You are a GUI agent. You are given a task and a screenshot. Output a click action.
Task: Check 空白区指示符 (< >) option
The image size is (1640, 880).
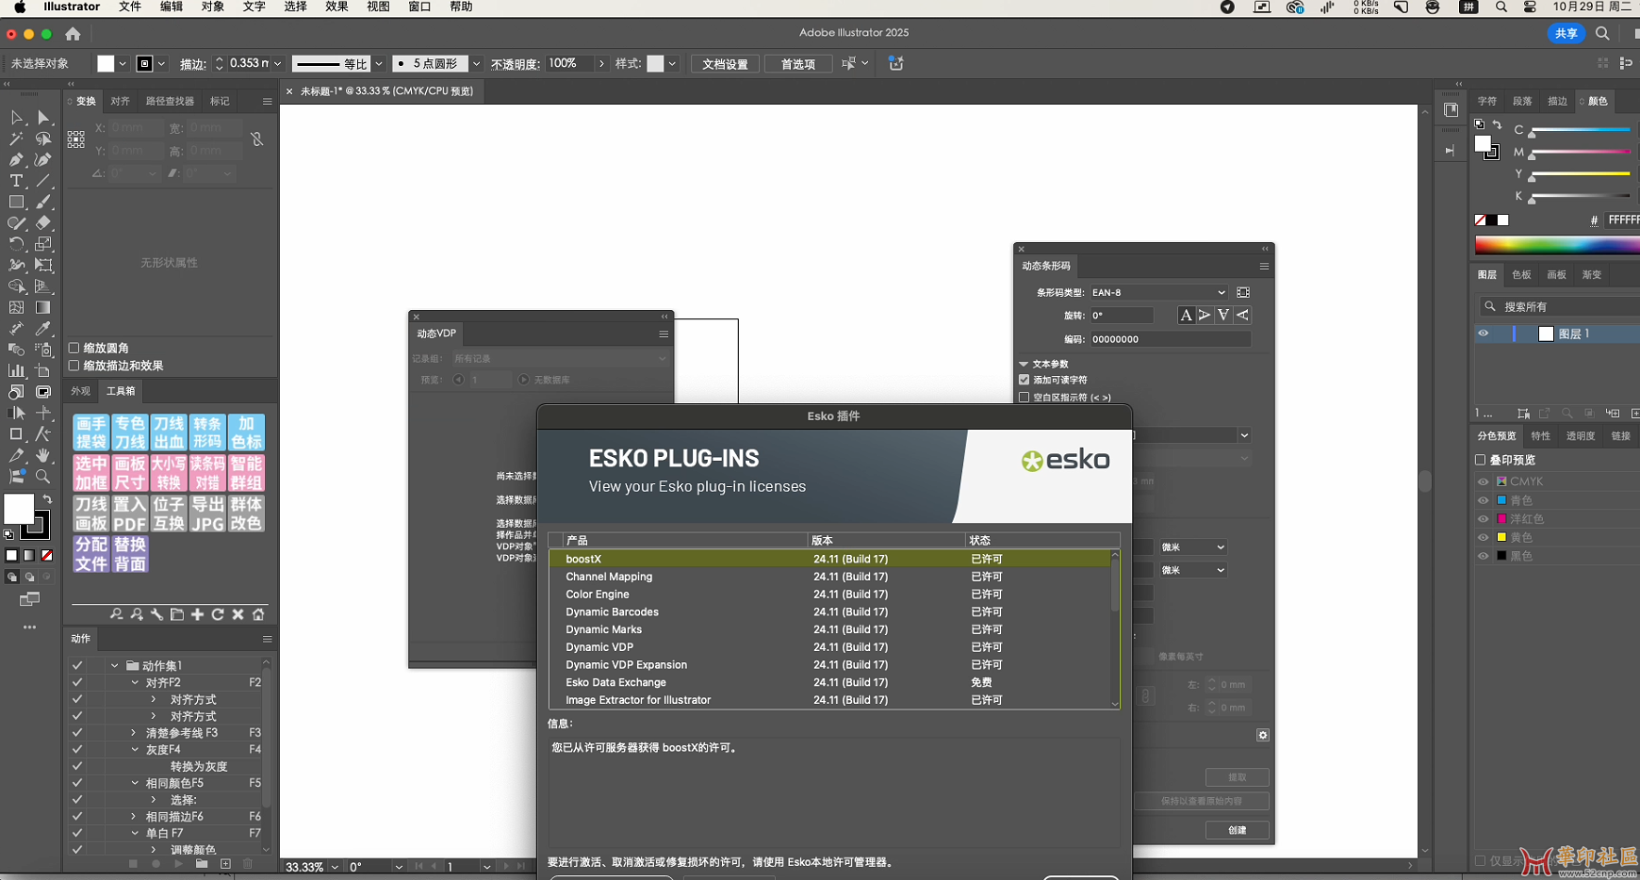1024,398
